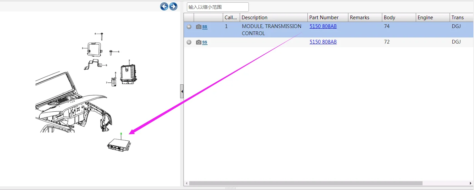Open camera image for Body 72 row

coord(199,42)
